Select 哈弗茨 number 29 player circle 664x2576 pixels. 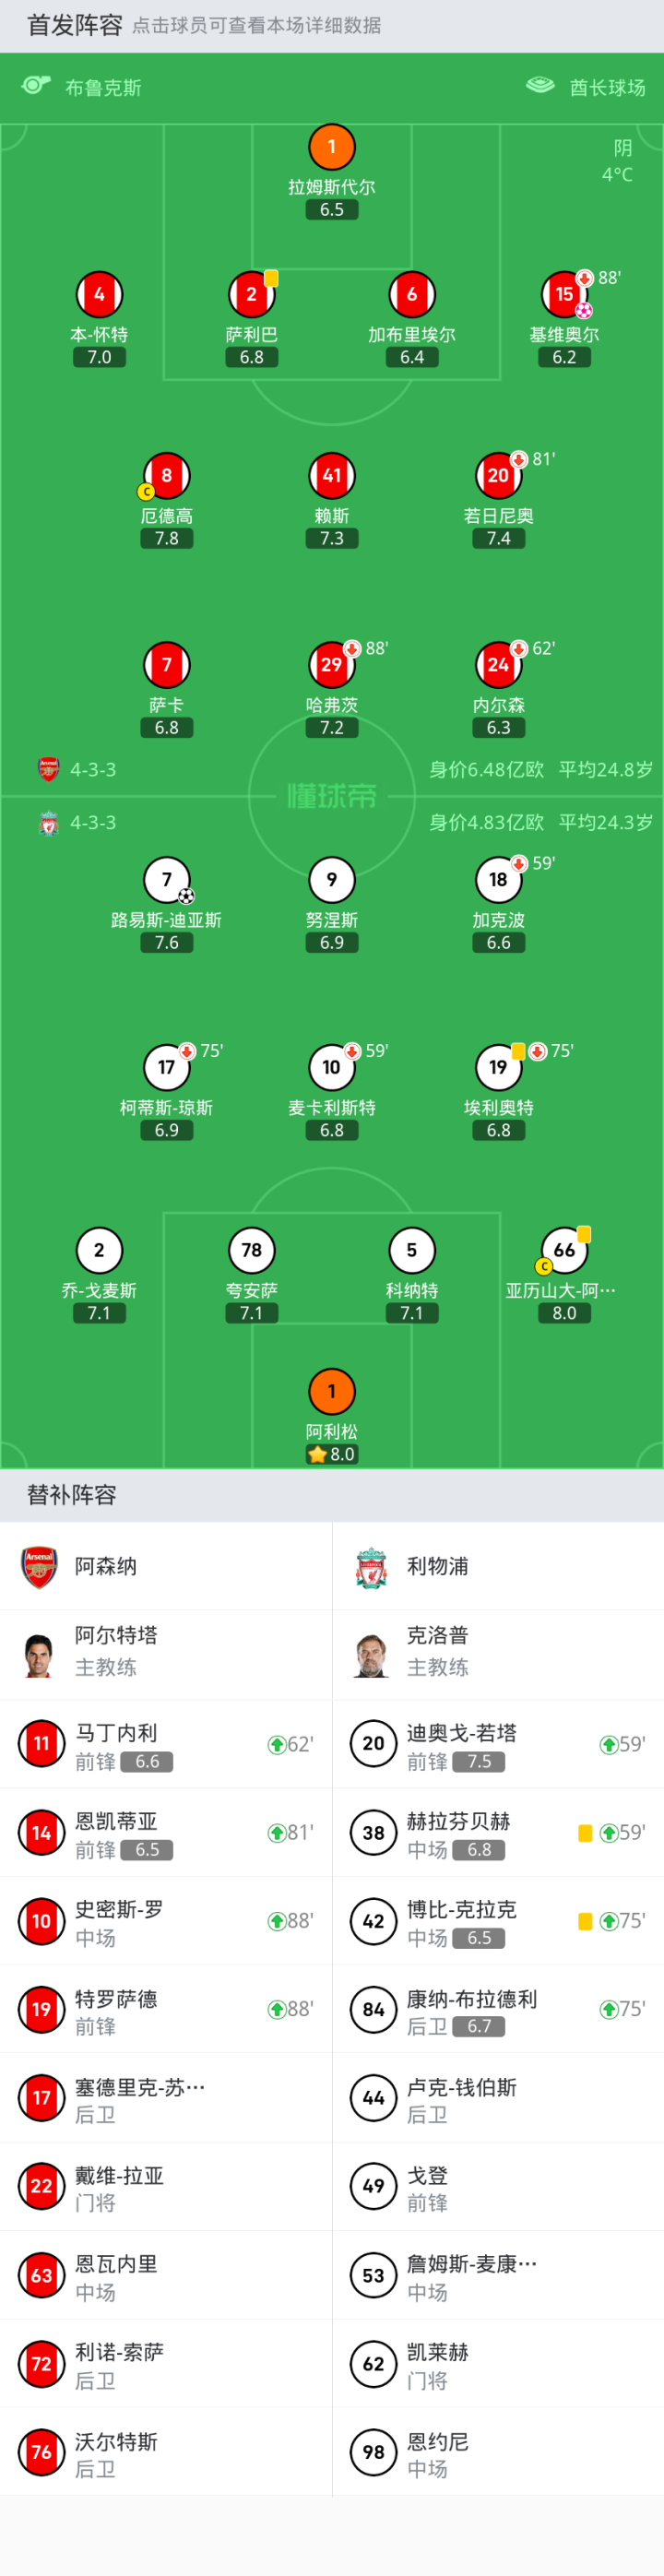click(332, 665)
